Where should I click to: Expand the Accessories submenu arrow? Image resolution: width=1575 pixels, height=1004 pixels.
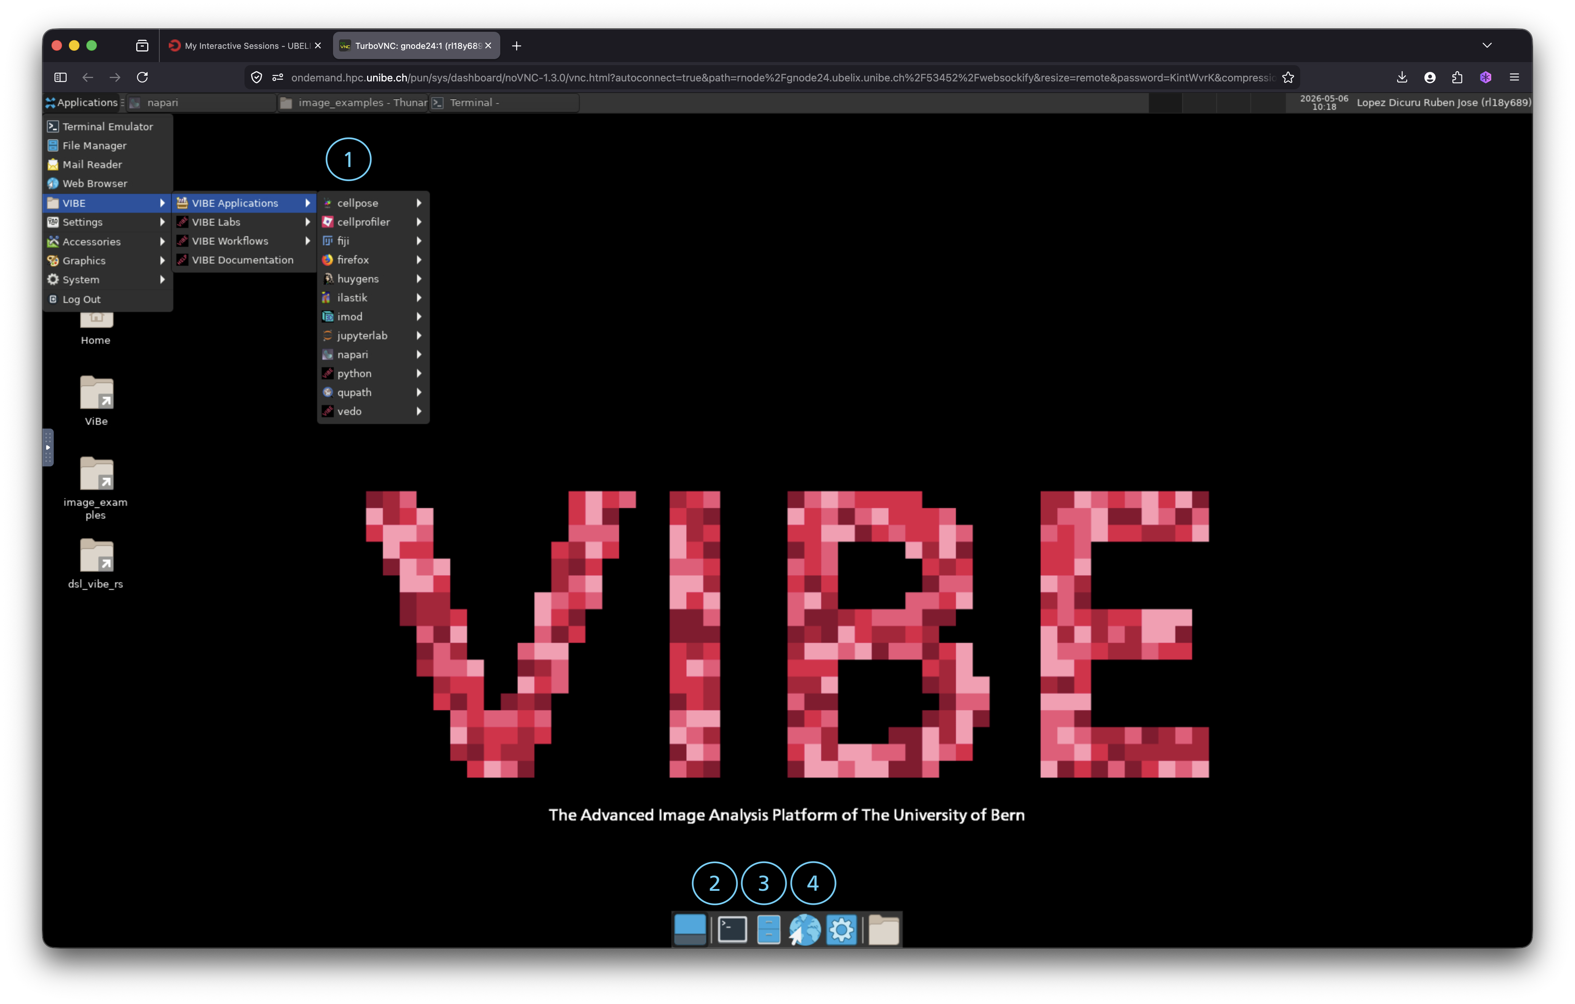tap(162, 242)
